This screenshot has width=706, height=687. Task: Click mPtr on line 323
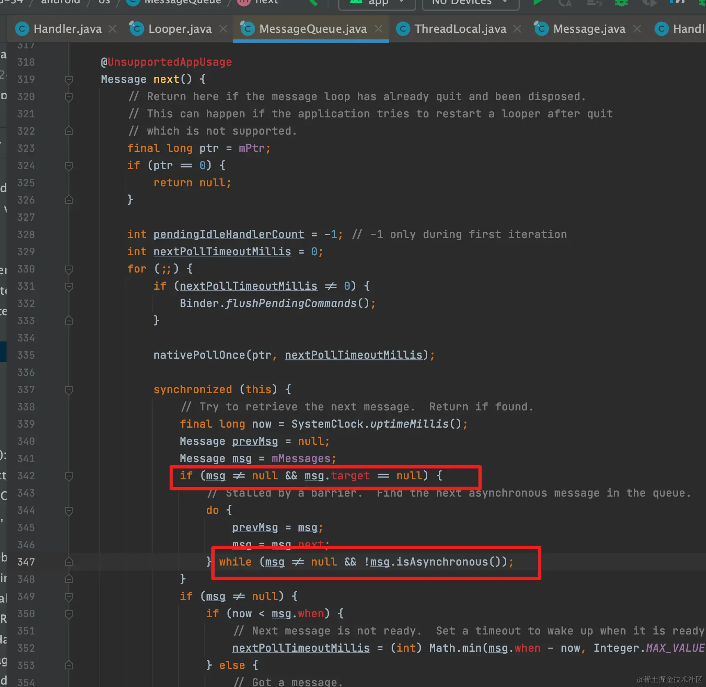pos(252,148)
